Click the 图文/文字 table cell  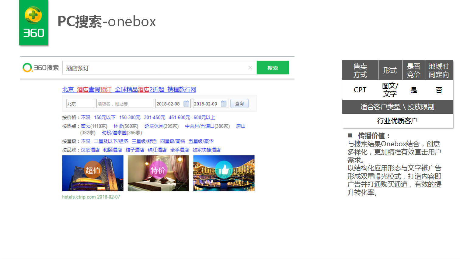point(390,90)
